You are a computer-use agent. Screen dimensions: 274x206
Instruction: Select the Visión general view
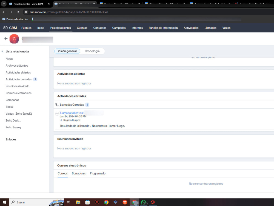point(67,51)
